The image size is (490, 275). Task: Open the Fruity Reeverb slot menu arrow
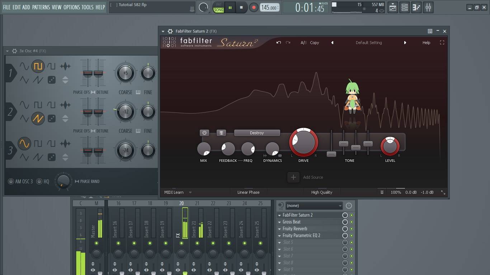[x=279, y=229]
